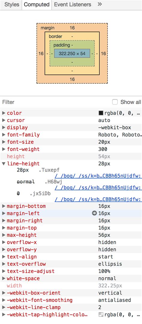
Task: Select the antialiased font-smoothing value
Action: click(115, 300)
